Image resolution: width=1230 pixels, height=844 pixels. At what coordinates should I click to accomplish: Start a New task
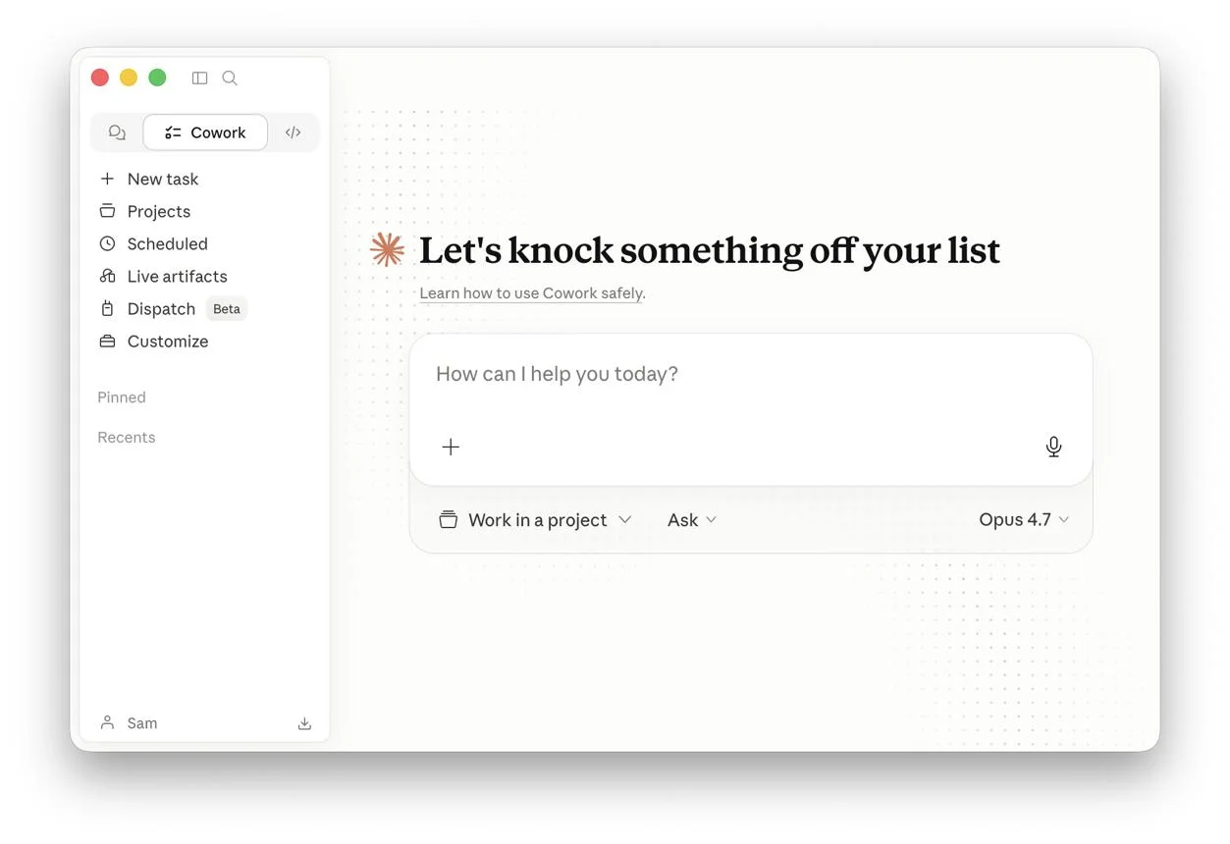[149, 179]
